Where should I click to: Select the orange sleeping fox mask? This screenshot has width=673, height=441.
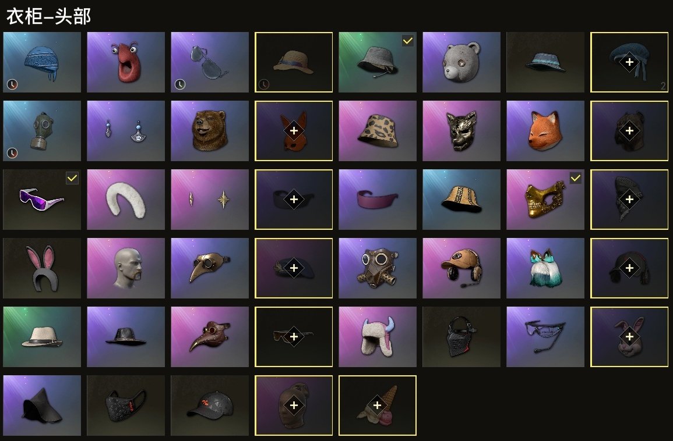coord(545,131)
